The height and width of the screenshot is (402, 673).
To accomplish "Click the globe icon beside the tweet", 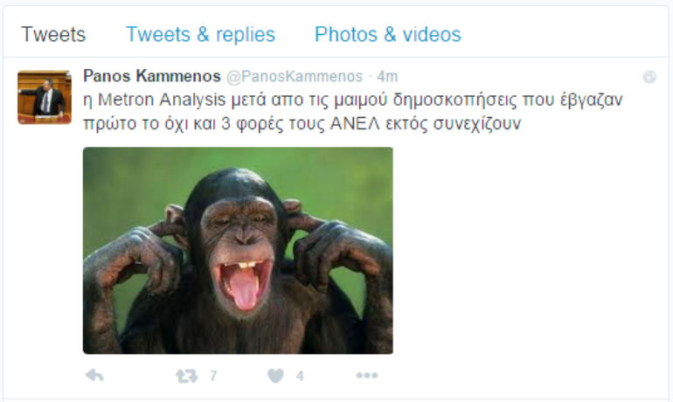I will tap(649, 77).
